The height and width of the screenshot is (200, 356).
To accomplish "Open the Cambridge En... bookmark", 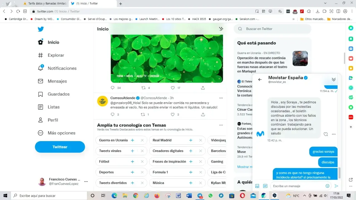I will pos(16,19).
